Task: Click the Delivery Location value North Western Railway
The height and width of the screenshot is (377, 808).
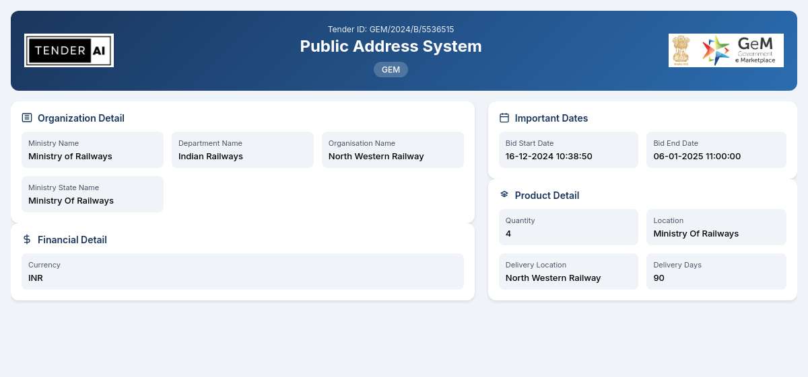Action: 553,278
